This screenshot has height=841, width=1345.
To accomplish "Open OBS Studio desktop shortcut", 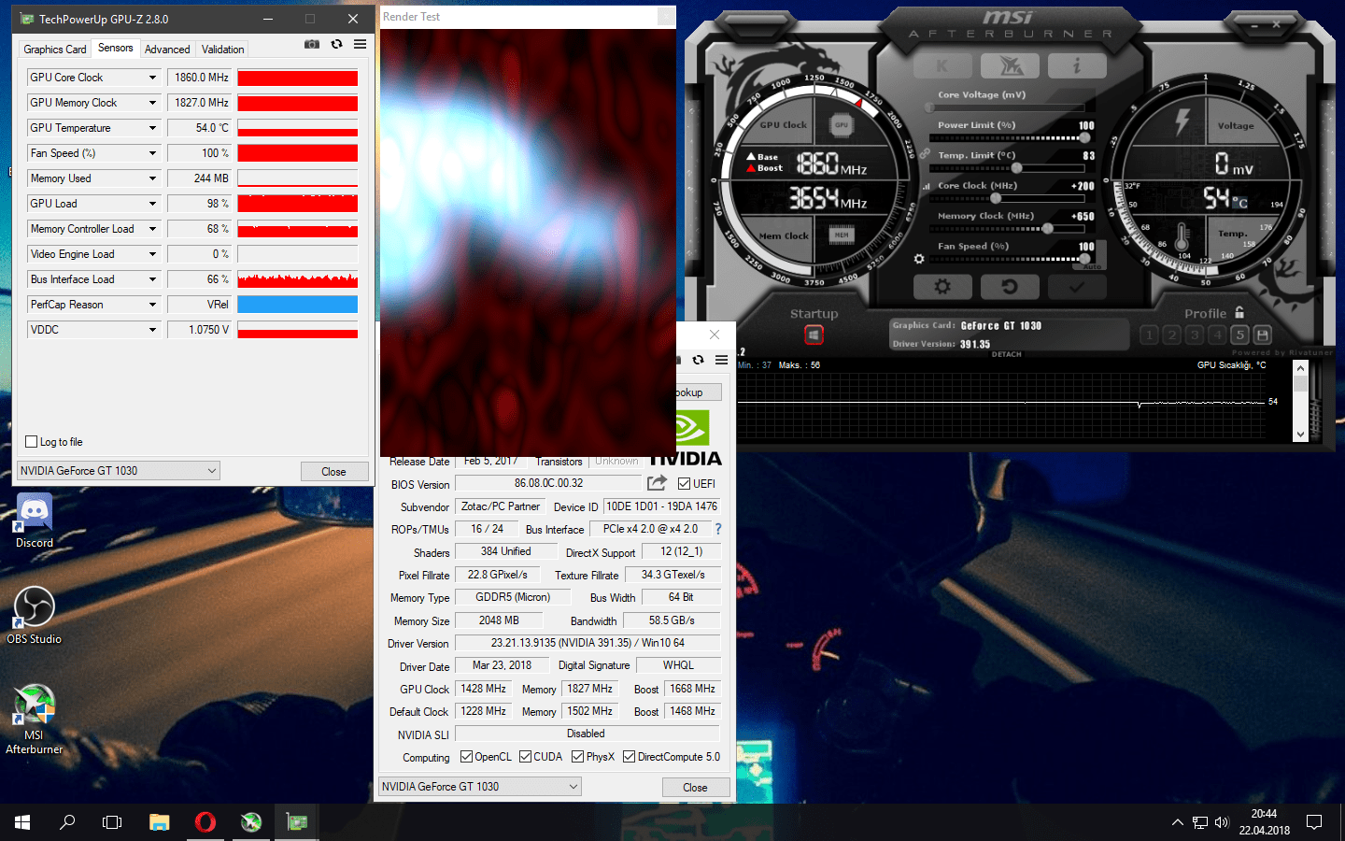I will (35, 615).
